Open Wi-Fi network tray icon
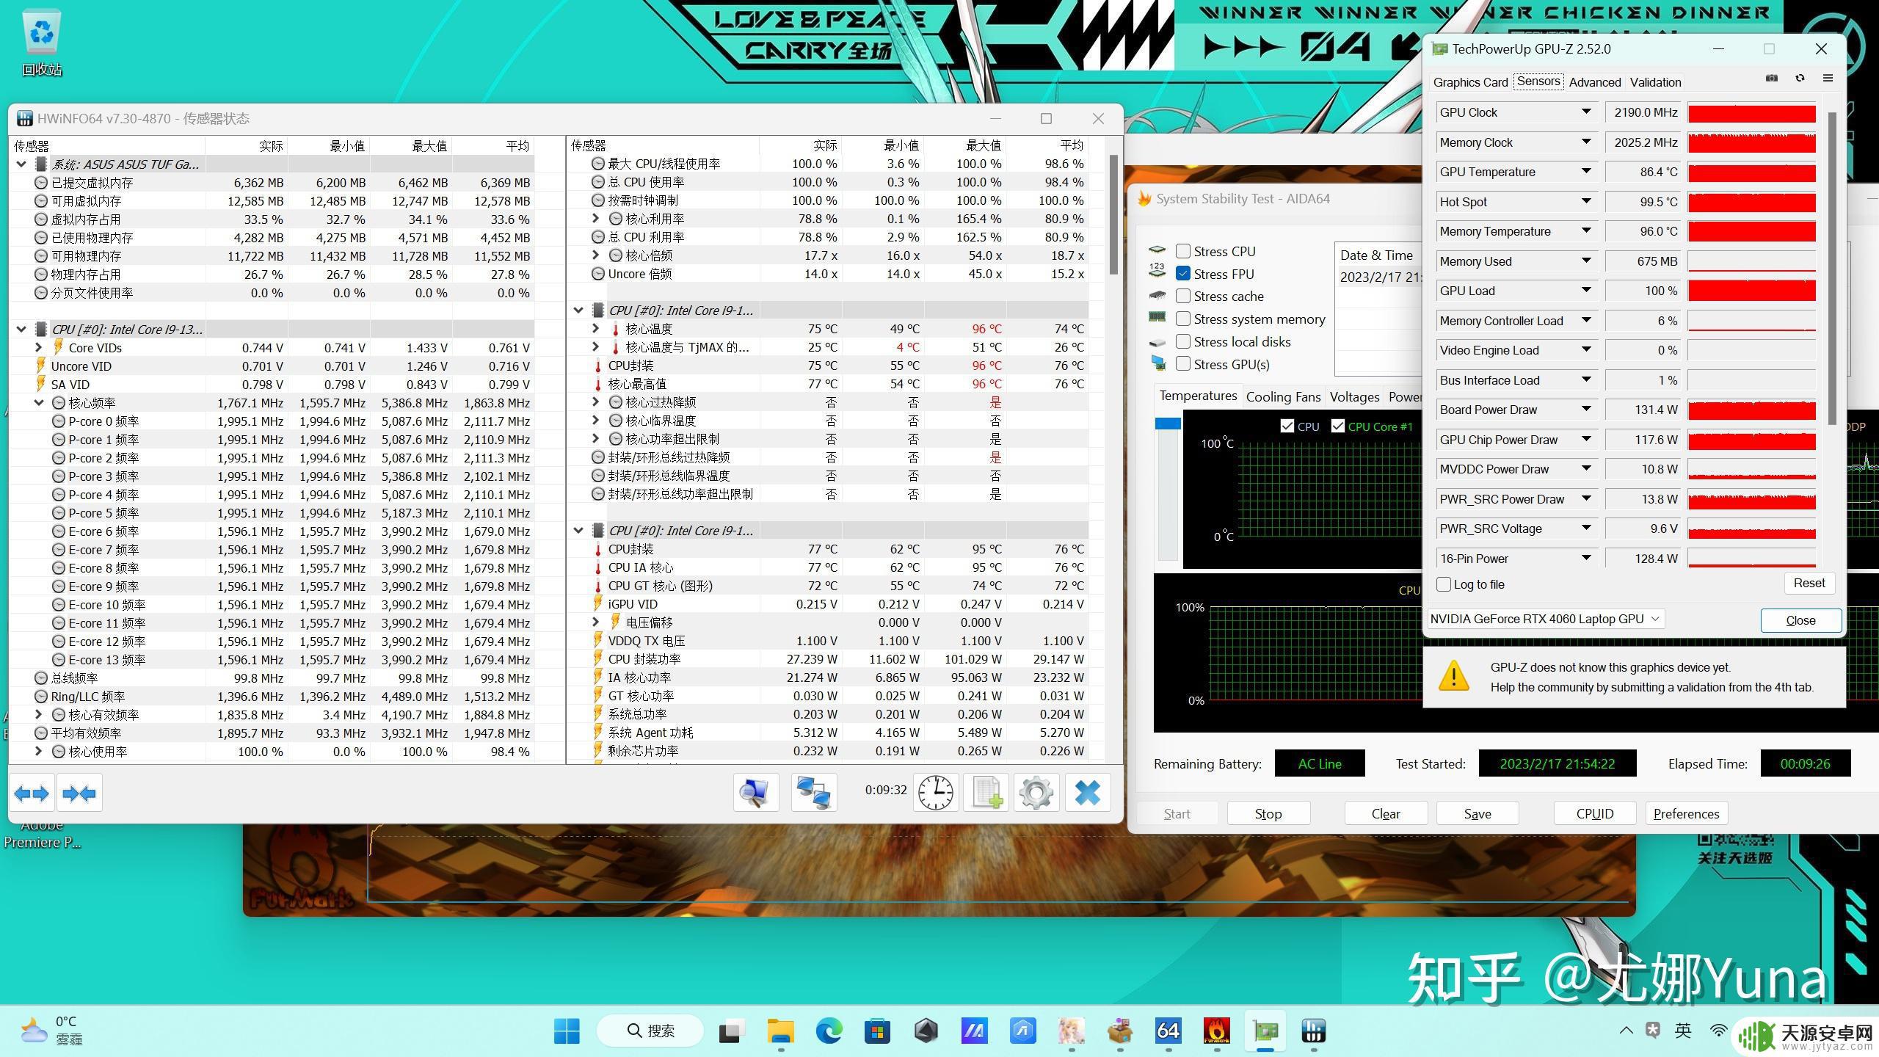This screenshot has width=1879, height=1057. (x=1718, y=1031)
